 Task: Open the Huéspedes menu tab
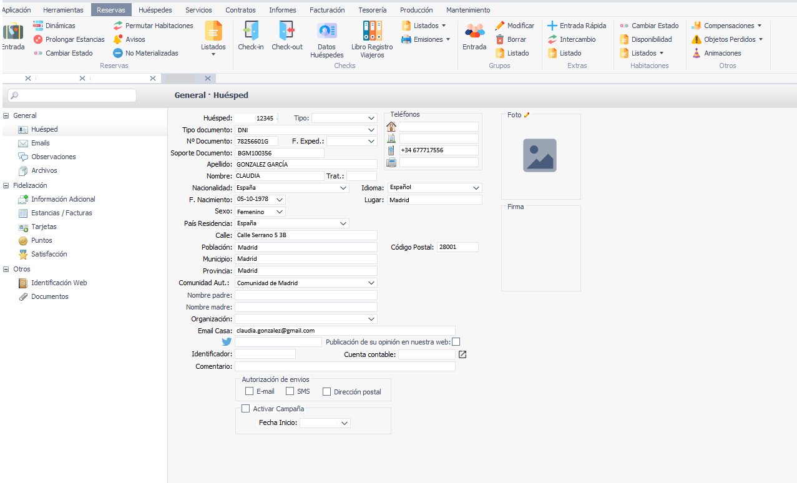point(155,10)
